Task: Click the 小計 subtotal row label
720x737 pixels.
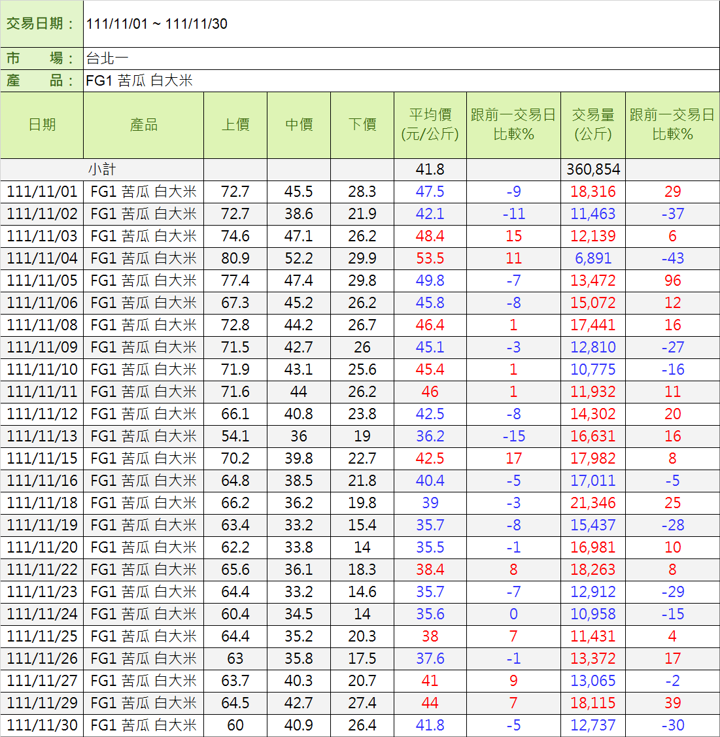Action: (x=102, y=169)
